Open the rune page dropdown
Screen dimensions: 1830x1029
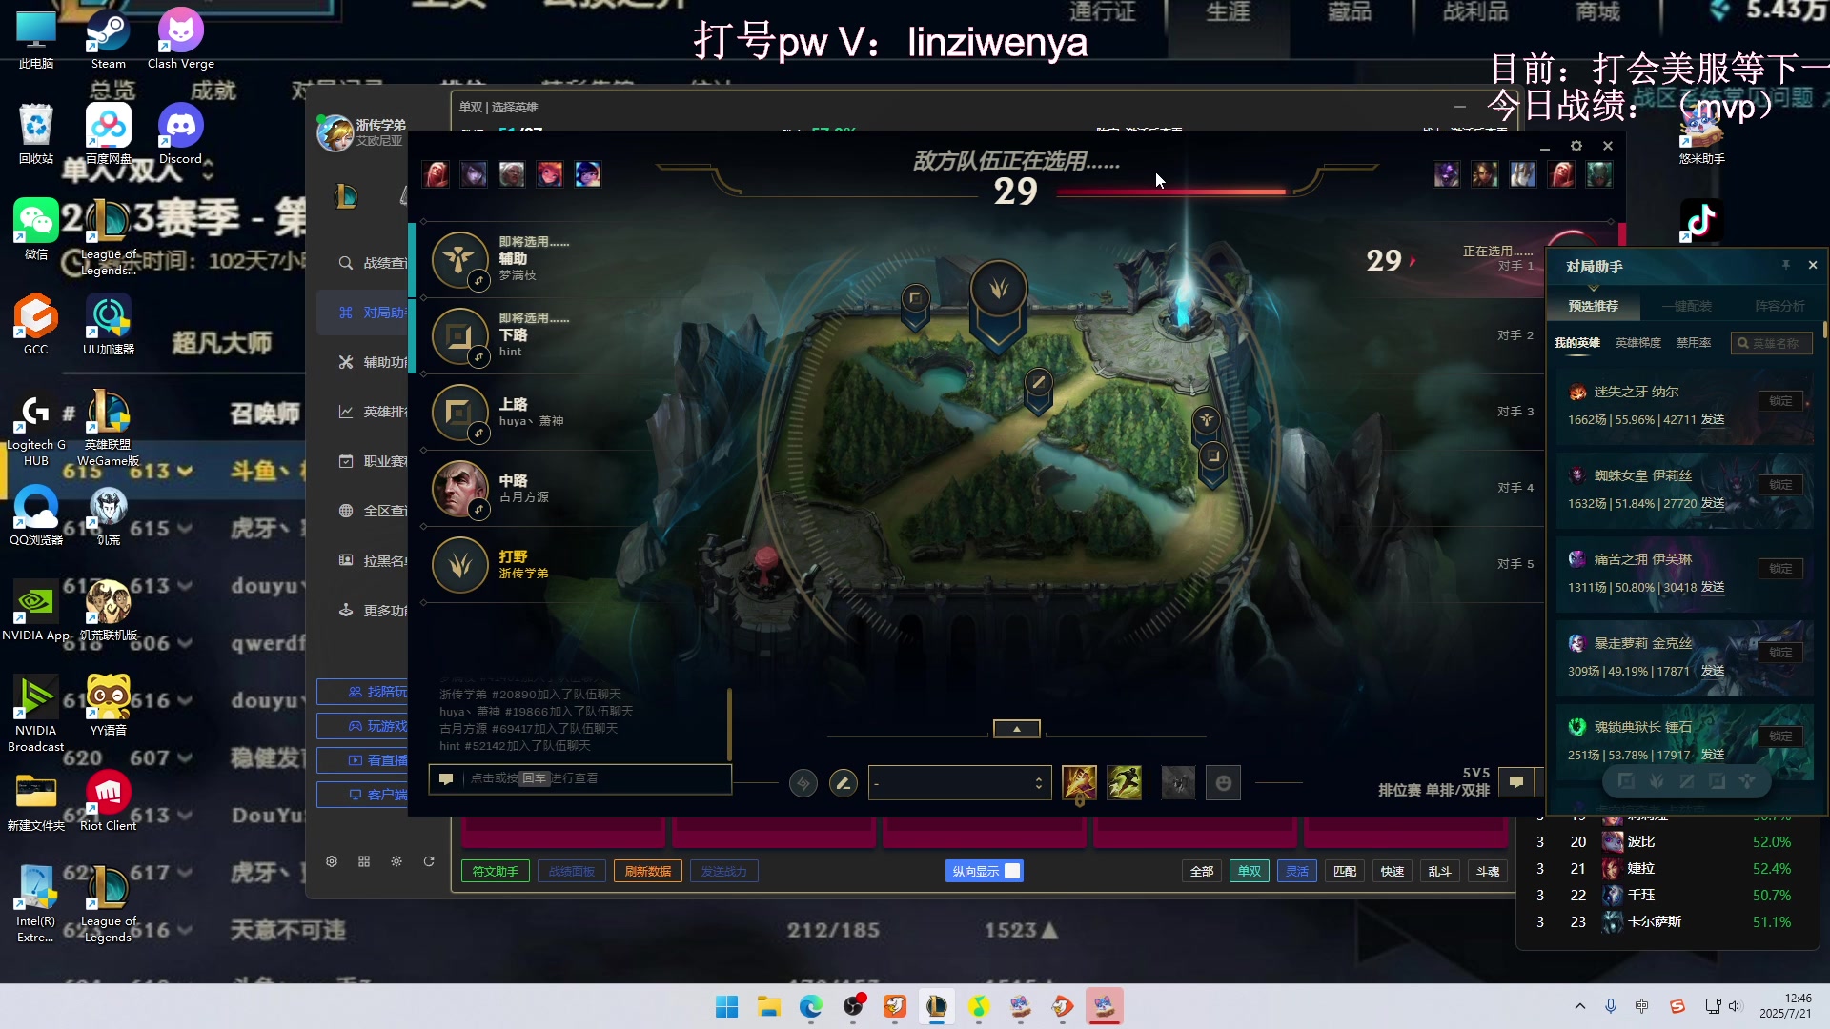pos(960,783)
